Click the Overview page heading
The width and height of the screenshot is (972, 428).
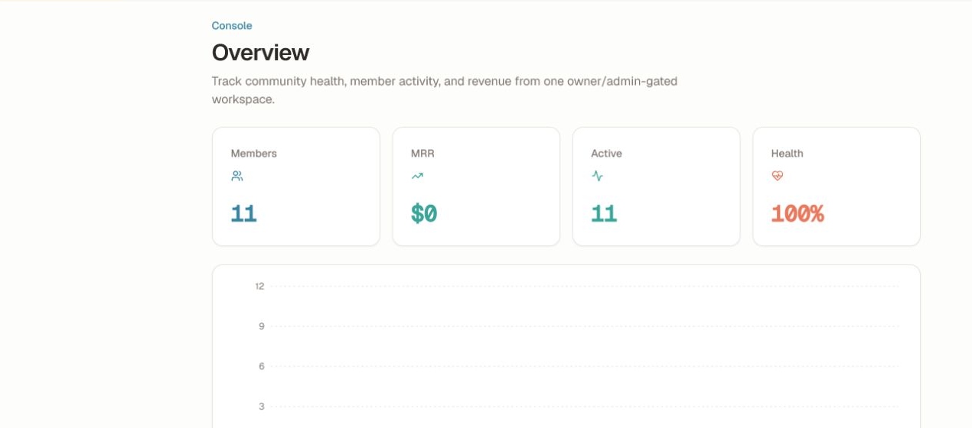[x=260, y=53]
